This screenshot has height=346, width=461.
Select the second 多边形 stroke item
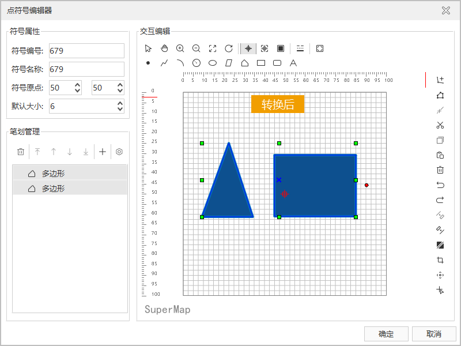(x=70, y=188)
